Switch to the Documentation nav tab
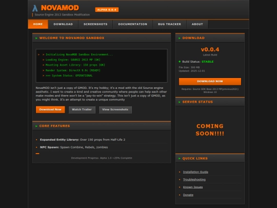 click(x=132, y=24)
